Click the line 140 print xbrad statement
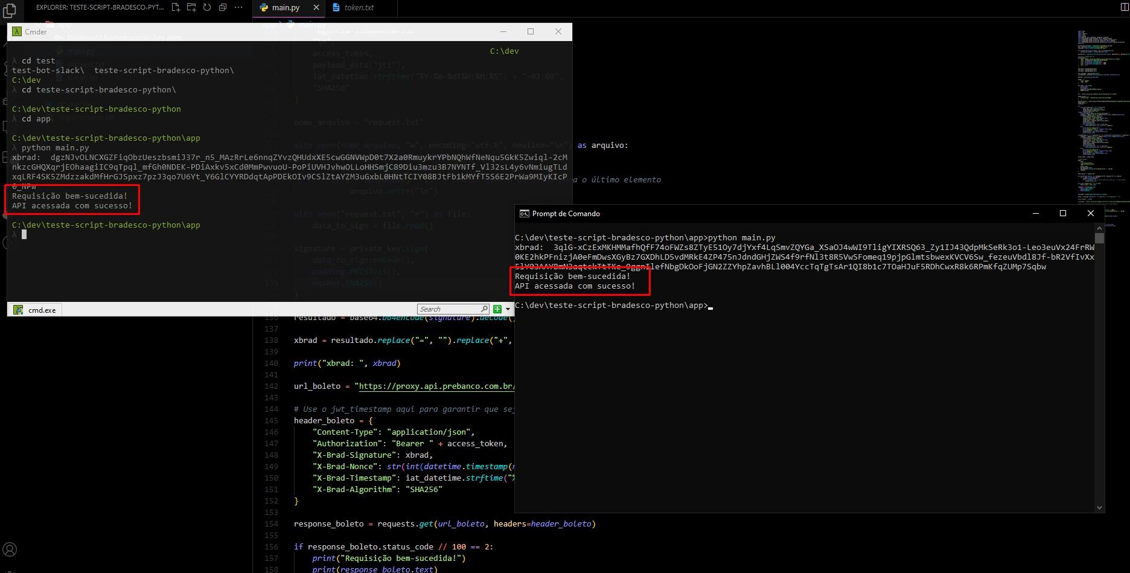This screenshot has width=1130, height=573. (347, 363)
